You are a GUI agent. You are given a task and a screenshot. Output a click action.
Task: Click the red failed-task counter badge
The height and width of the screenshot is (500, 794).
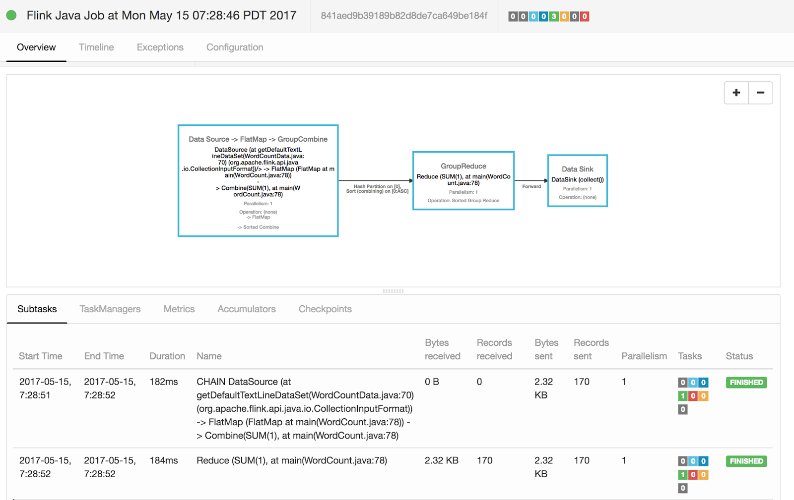[x=585, y=16]
